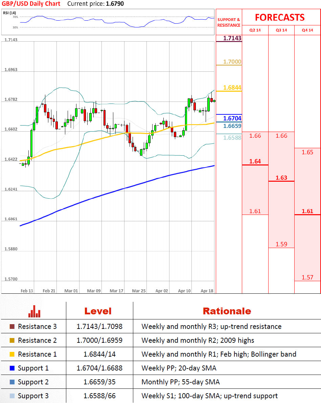Click the 1.57 Q4 lower forecast value

tap(307, 277)
